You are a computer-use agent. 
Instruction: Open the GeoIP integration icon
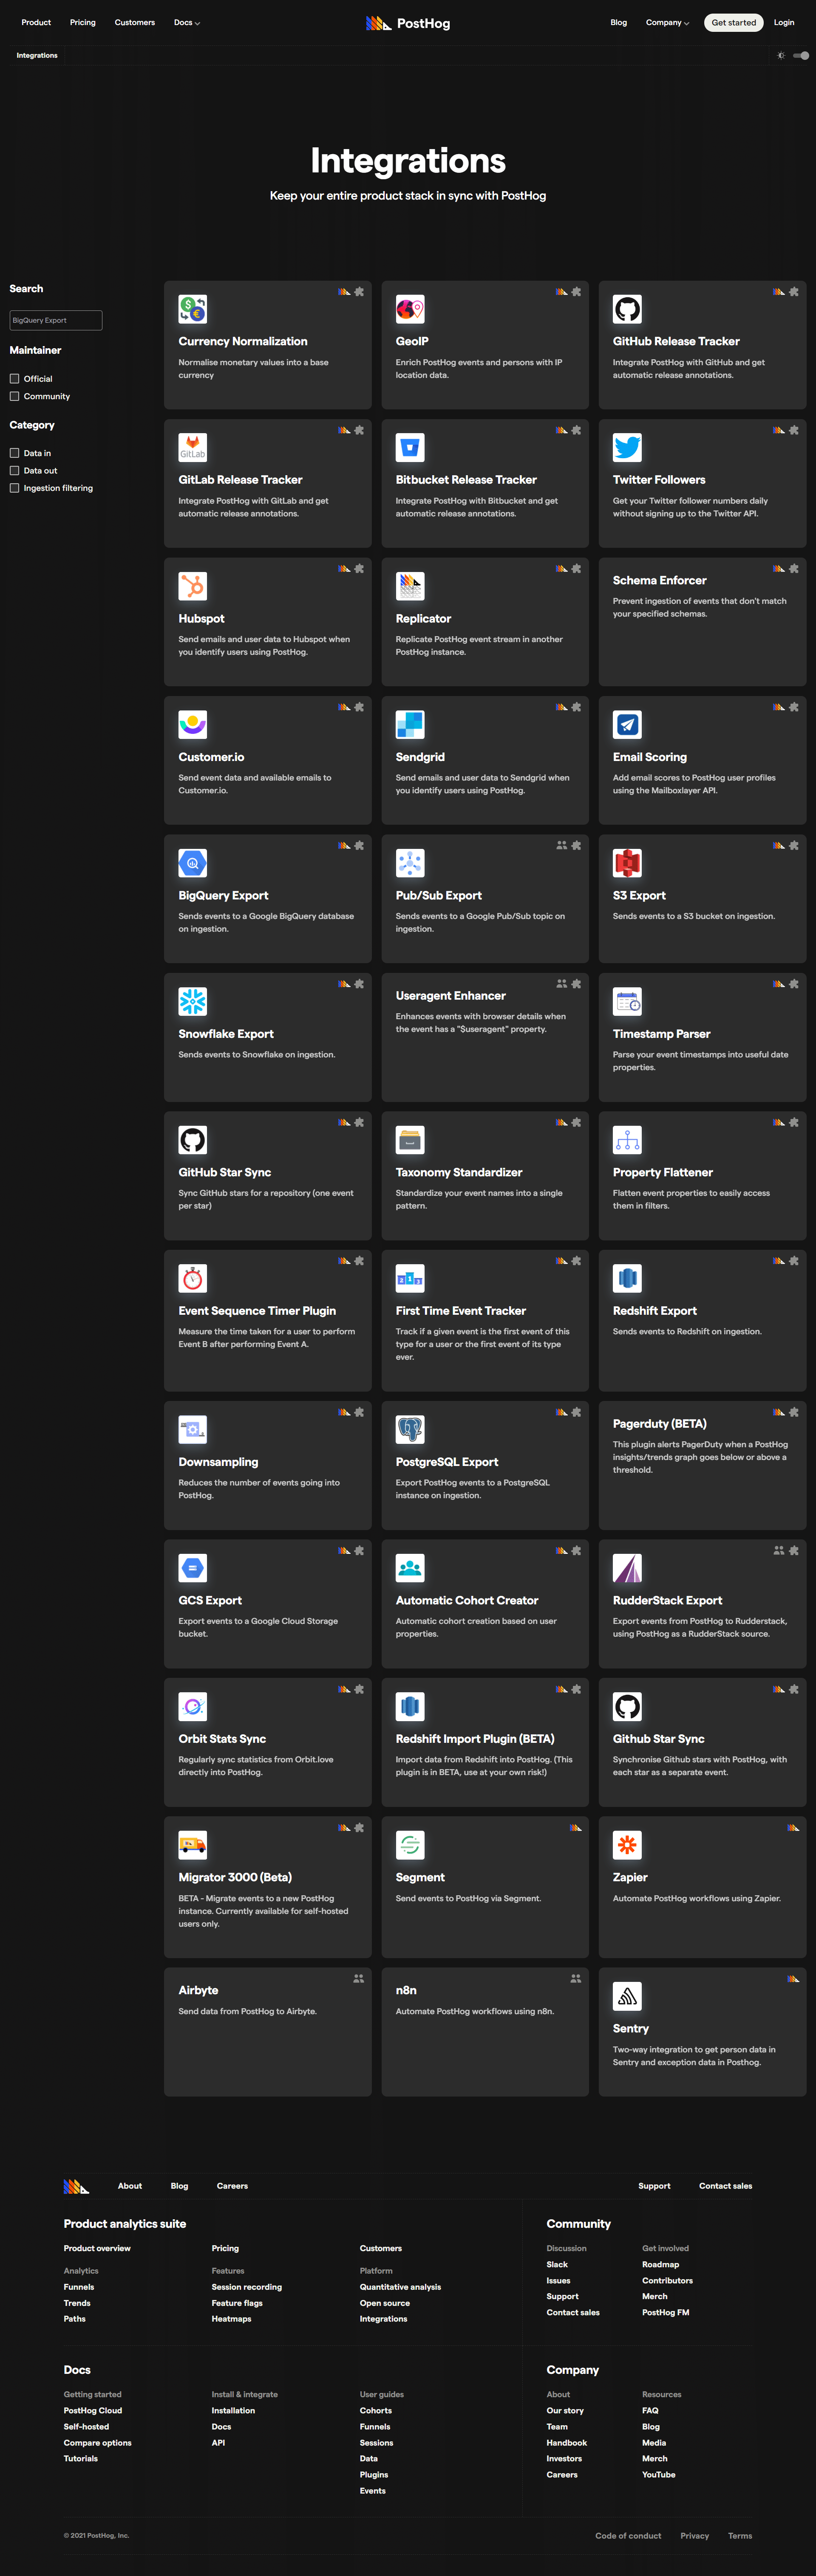410,309
